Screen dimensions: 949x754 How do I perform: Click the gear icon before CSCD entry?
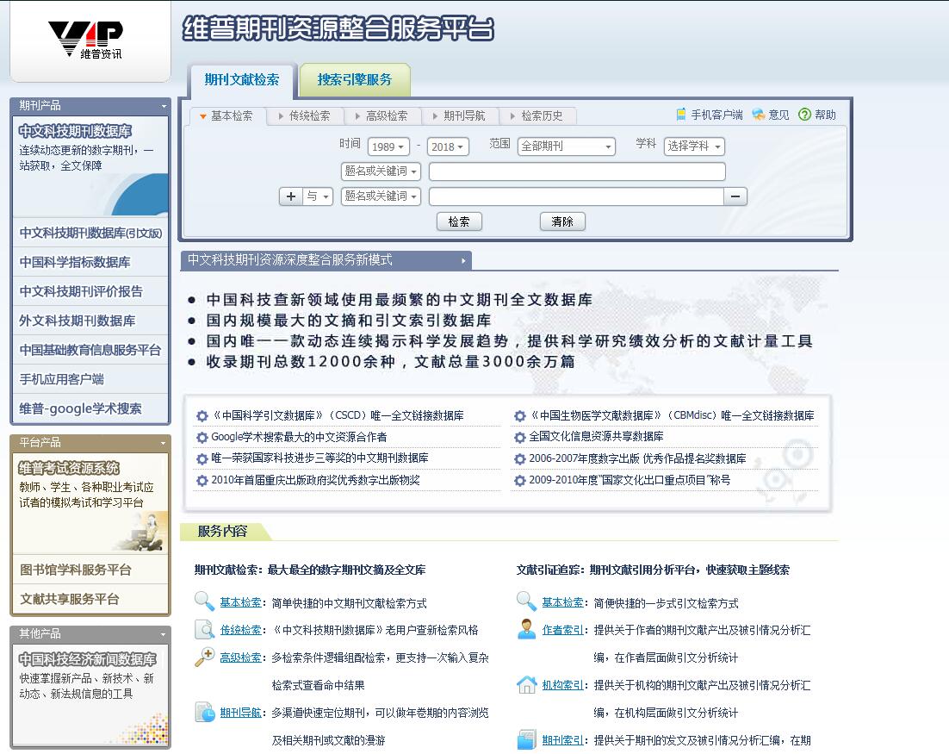(x=202, y=416)
